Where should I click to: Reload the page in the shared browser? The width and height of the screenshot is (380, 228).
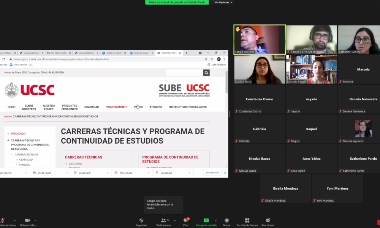(x=4, y=59)
